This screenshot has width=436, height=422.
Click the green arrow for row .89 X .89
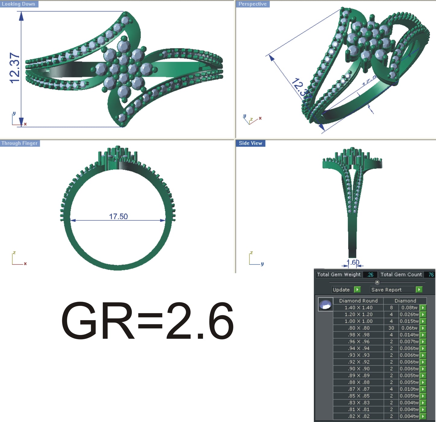[423, 375]
